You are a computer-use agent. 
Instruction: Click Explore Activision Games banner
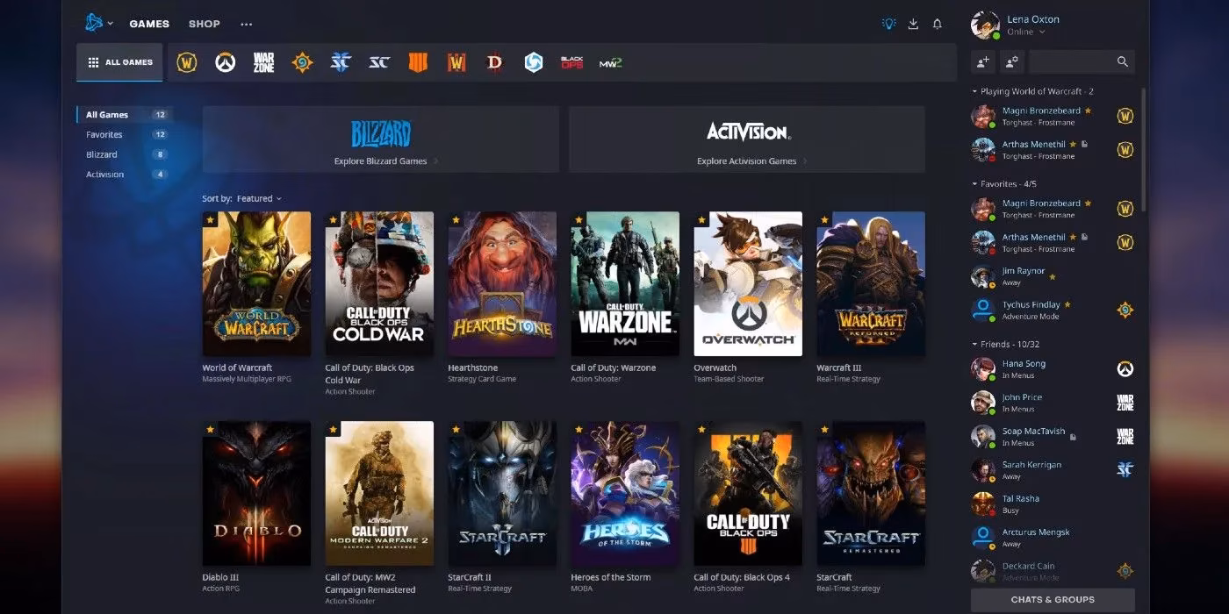pos(747,139)
